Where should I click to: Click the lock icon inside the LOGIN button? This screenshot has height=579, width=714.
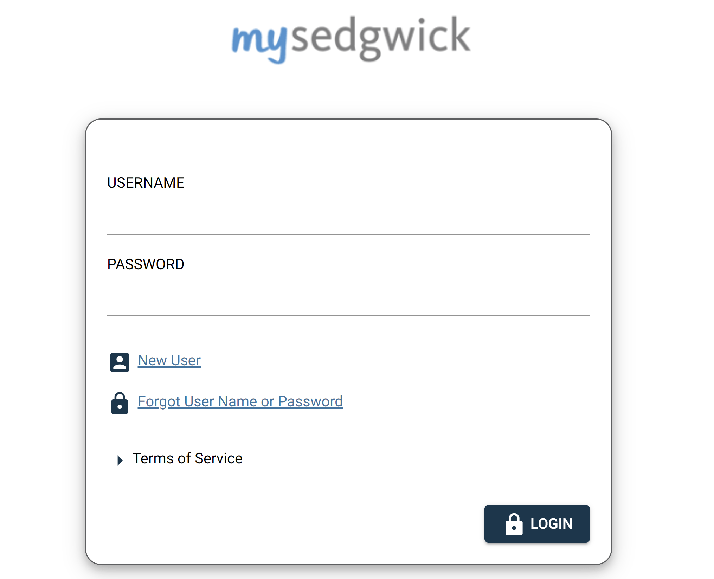(514, 524)
